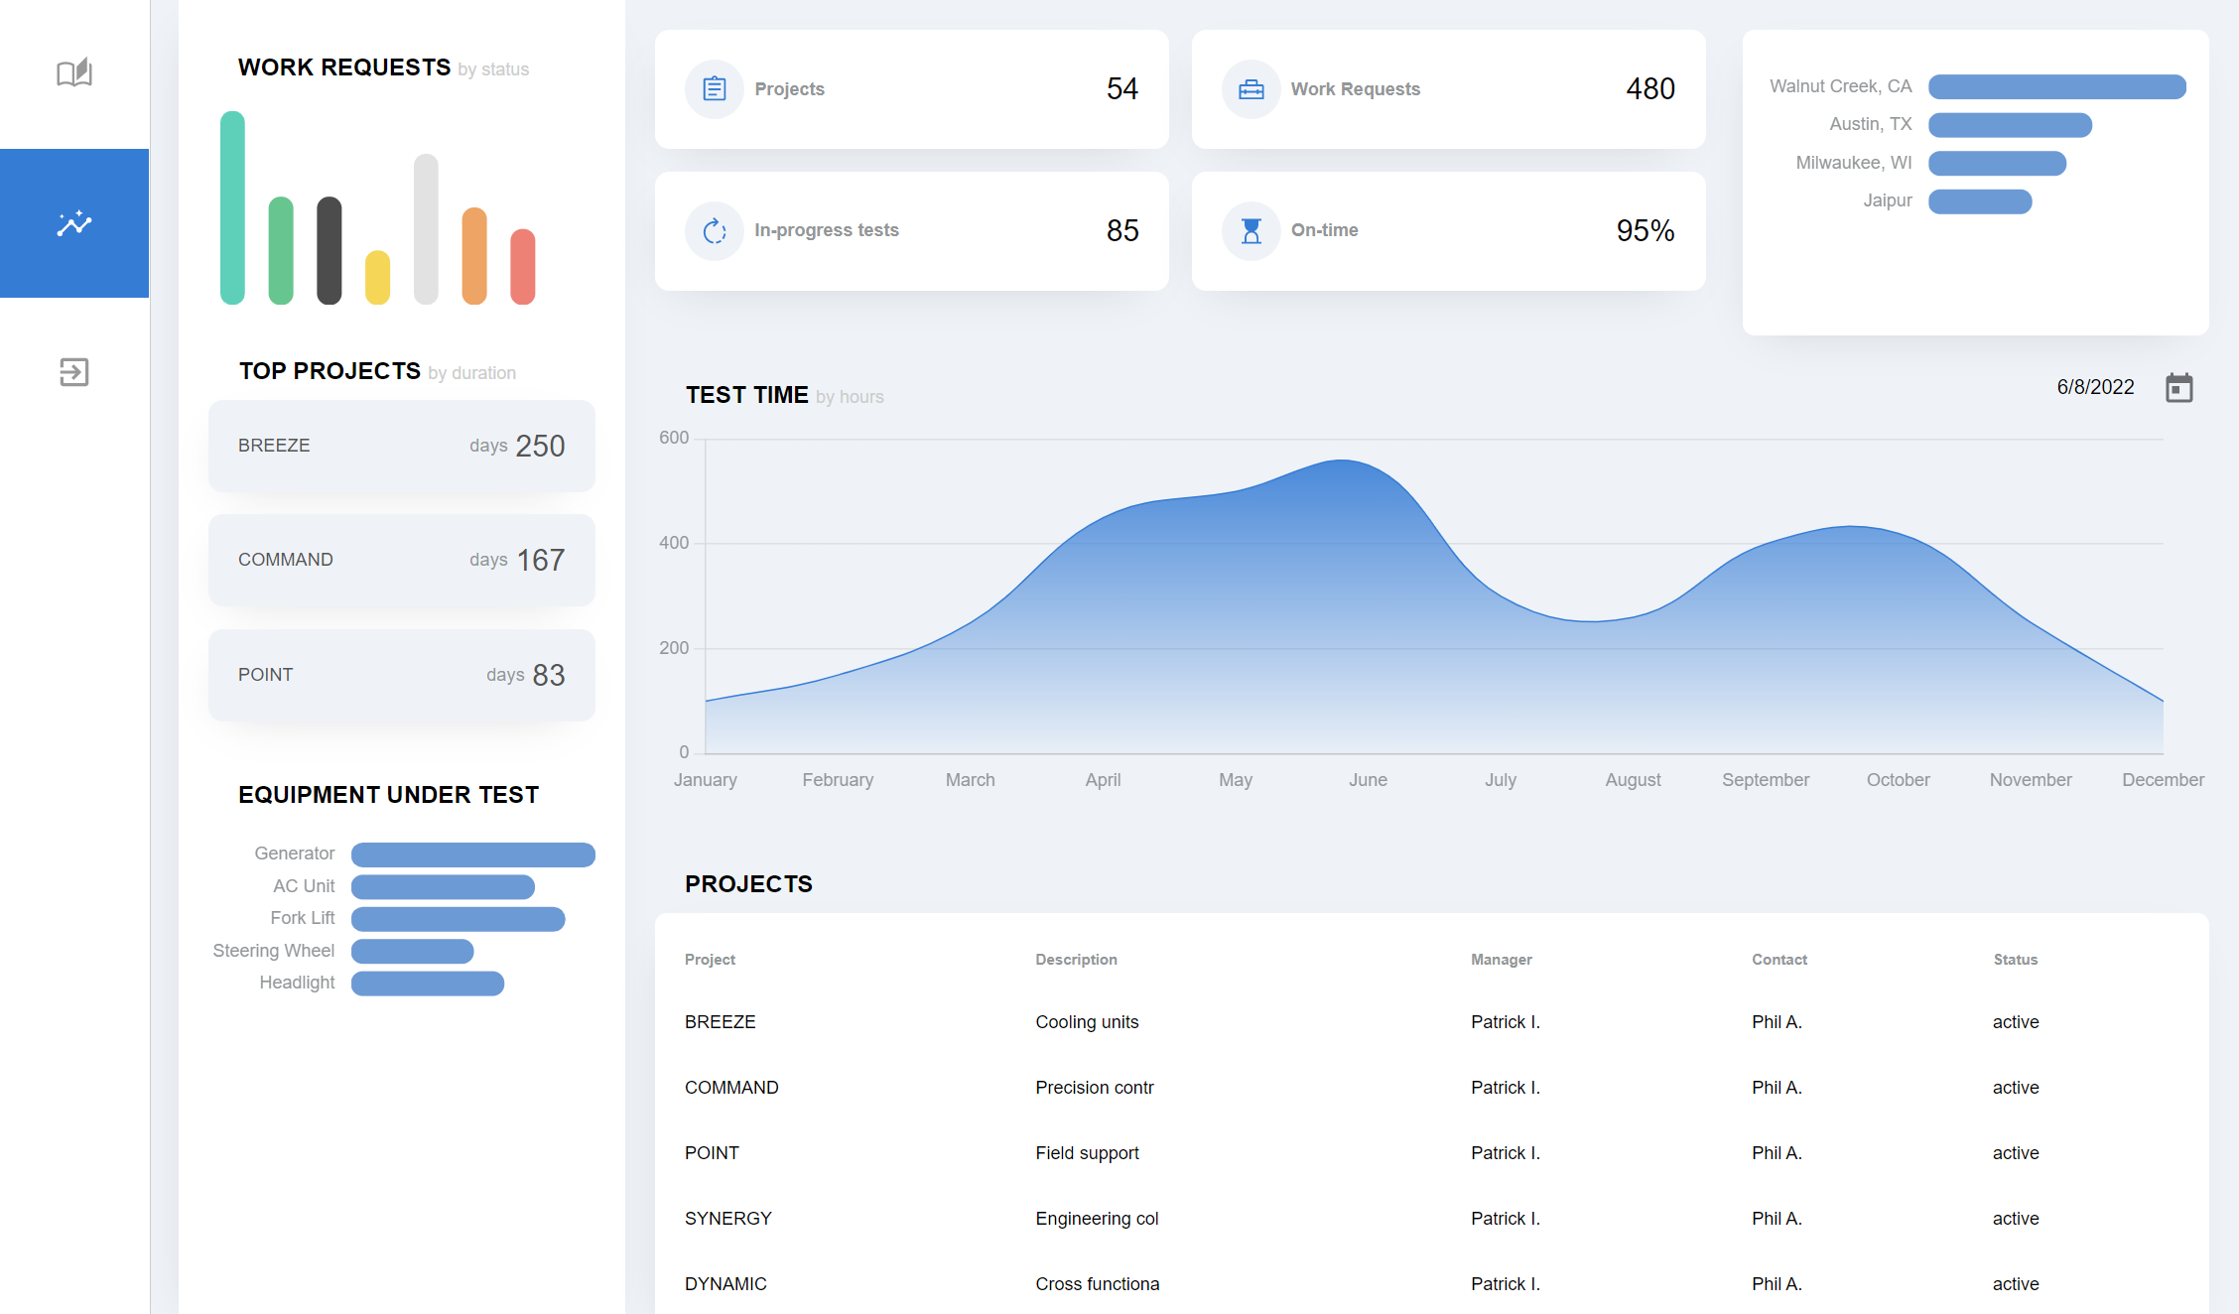Click the Field support link for POINT
This screenshot has width=2239, height=1314.
click(1087, 1152)
